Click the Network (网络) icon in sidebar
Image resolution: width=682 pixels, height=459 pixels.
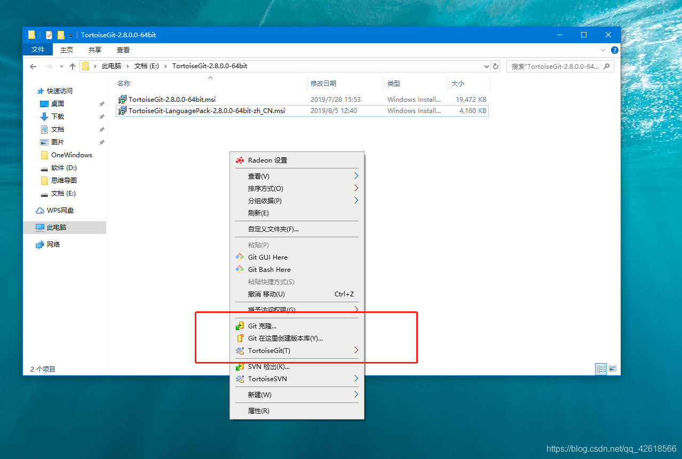click(x=40, y=245)
